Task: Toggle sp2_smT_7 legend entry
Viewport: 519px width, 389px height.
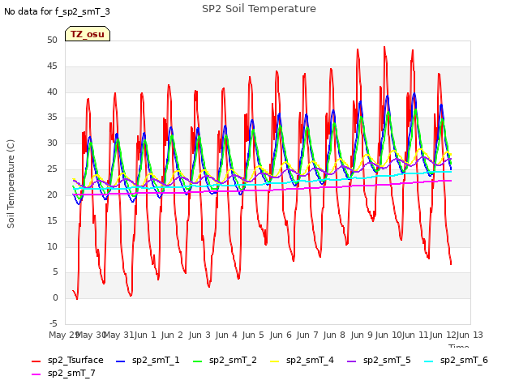Action: click(x=63, y=374)
